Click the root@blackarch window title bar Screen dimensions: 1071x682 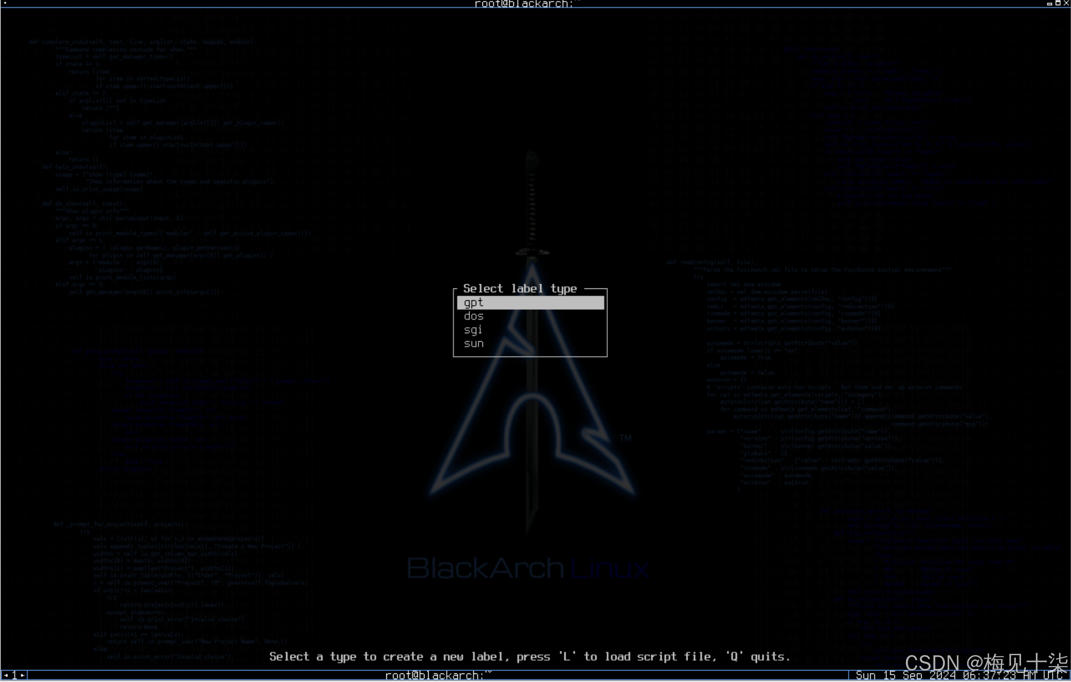[x=527, y=4]
